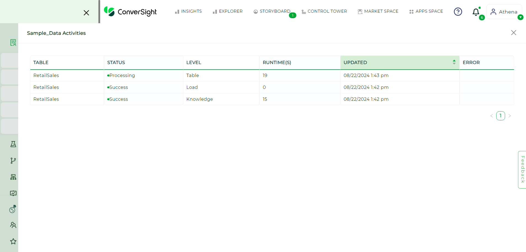Select the Success status in Knowledge row
The width and height of the screenshot is (526, 252).
[x=117, y=99]
